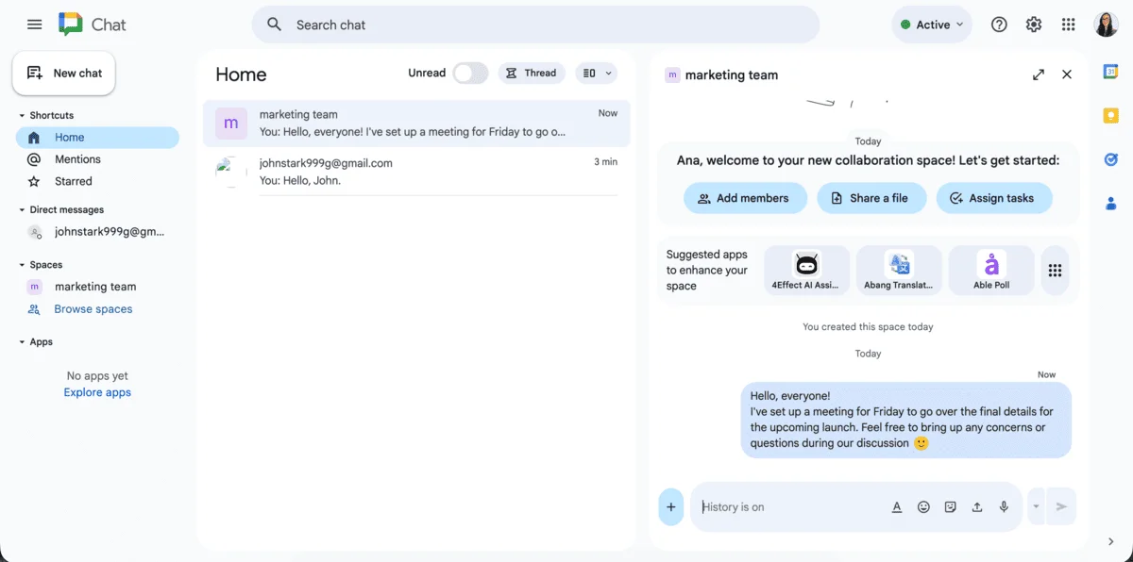Viewport: 1133px width, 562px height.
Task: Click the upload file icon in compose bar
Action: tap(976, 506)
